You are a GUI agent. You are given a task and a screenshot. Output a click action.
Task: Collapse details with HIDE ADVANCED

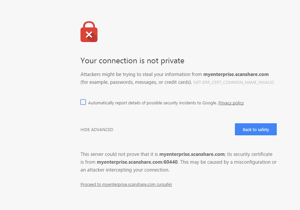point(97,130)
